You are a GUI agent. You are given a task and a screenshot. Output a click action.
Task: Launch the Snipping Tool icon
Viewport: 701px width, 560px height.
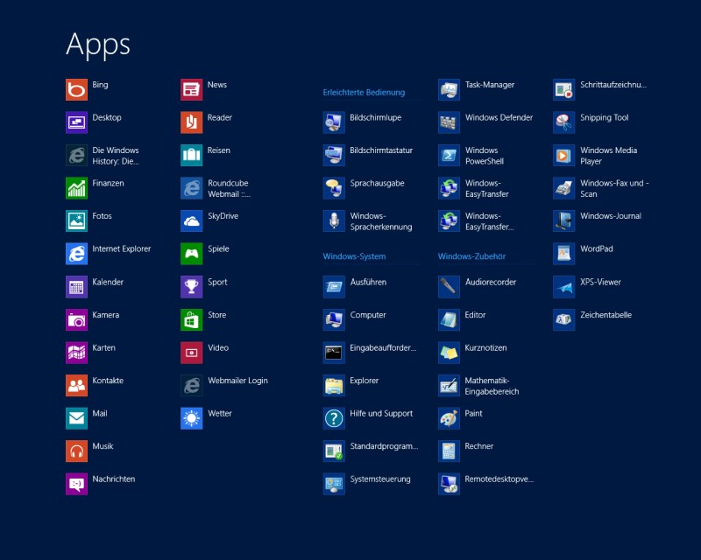click(563, 122)
